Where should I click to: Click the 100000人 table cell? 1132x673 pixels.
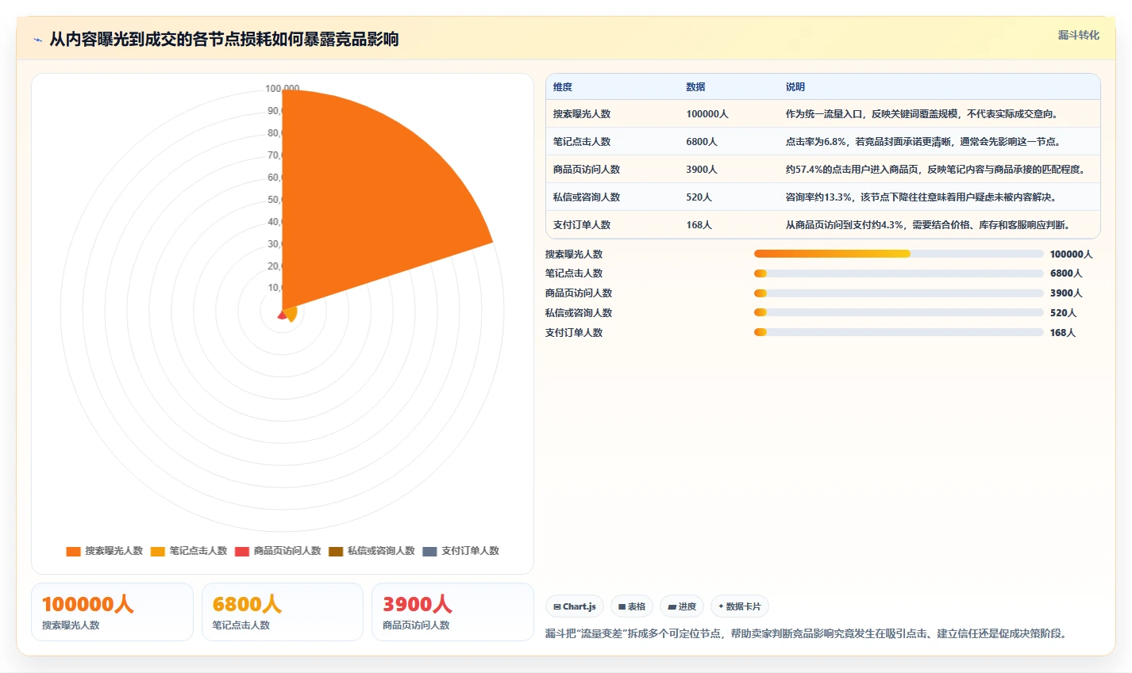(707, 114)
